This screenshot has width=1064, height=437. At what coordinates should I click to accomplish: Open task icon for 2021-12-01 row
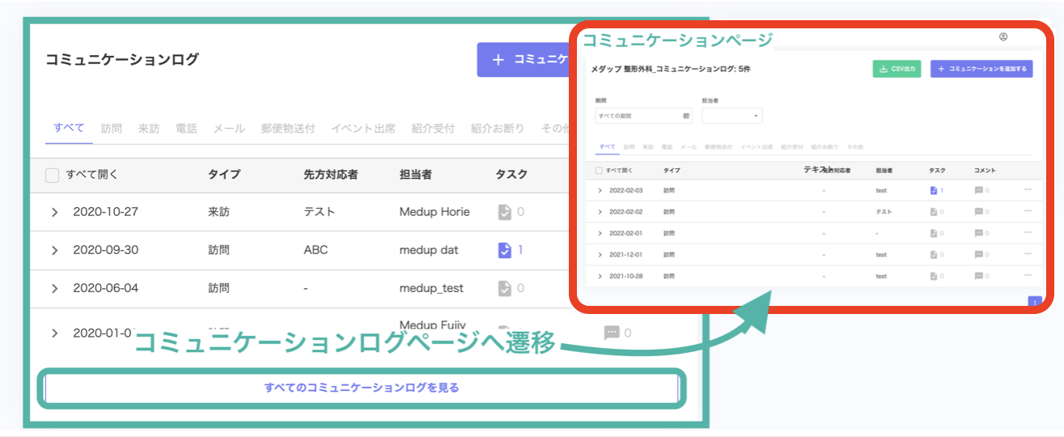pos(934,255)
